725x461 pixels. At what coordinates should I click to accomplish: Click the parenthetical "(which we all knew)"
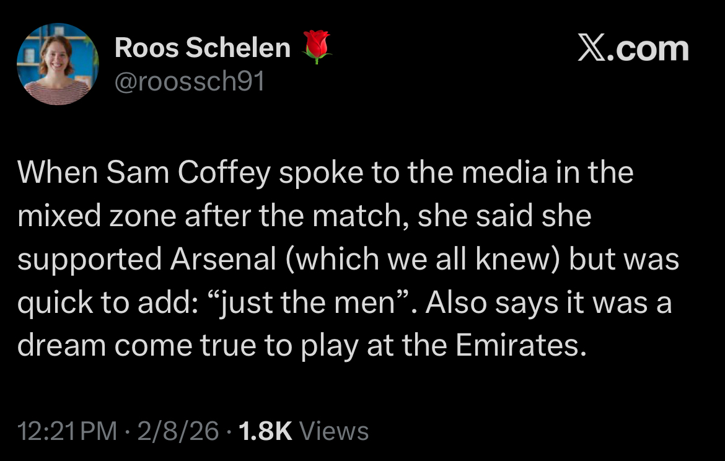pos(423,260)
